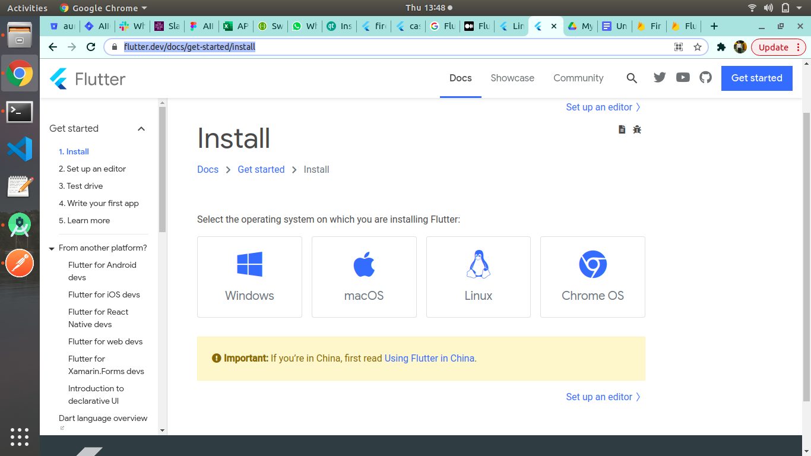Switch to the Slack 'Sla' browser tab

pyautogui.click(x=167, y=26)
